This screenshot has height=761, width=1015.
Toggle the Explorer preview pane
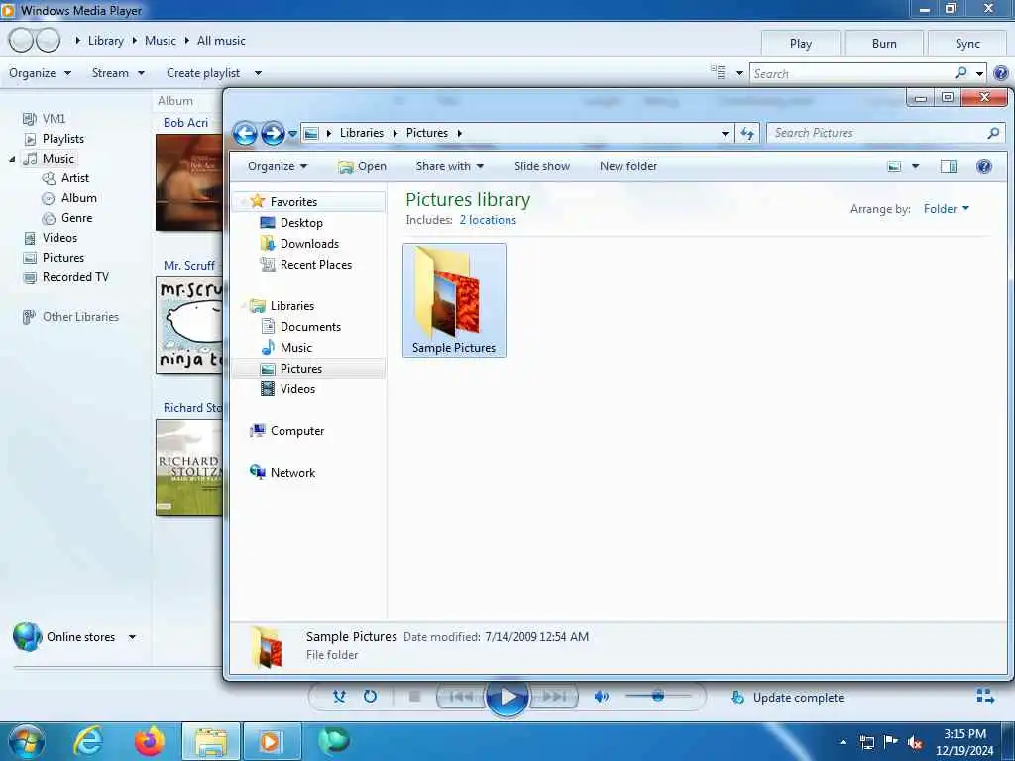pos(949,166)
